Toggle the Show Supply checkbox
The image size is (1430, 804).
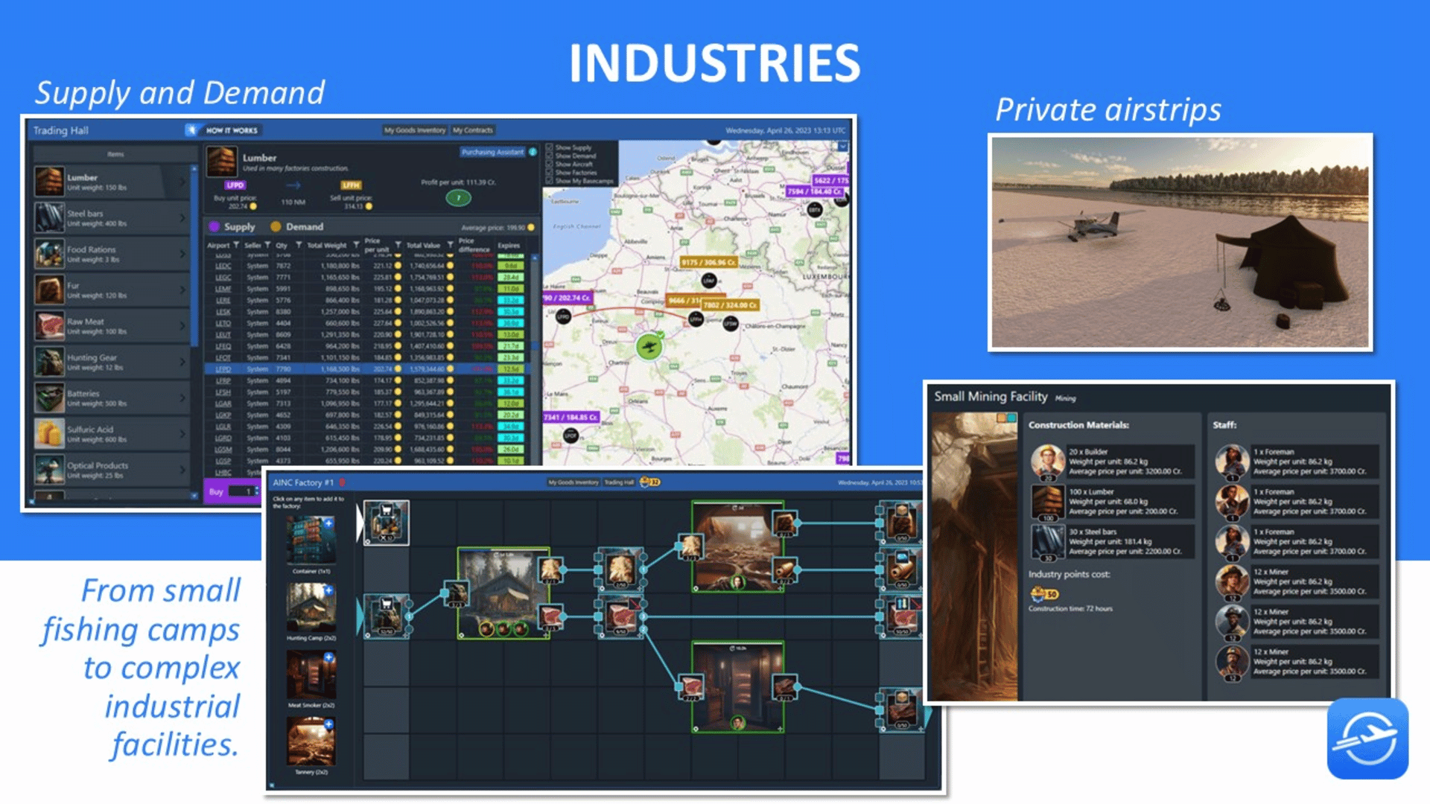point(550,147)
